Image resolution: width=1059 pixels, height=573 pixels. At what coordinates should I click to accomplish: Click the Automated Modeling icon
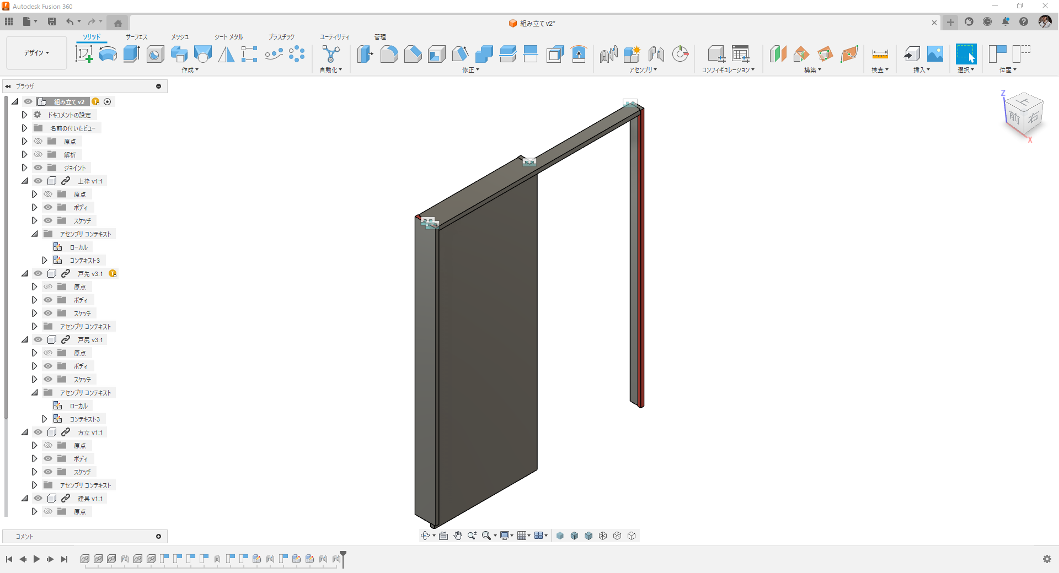pos(331,54)
